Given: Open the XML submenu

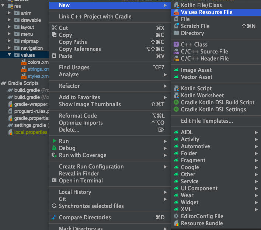Looking at the screenshot, I should click(x=216, y=209).
